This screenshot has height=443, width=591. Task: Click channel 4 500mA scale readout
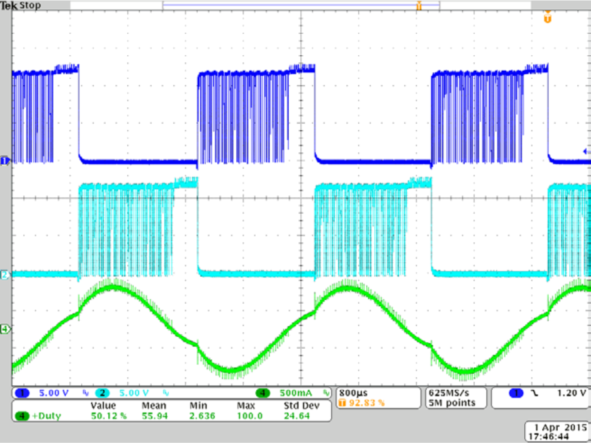[x=296, y=393]
